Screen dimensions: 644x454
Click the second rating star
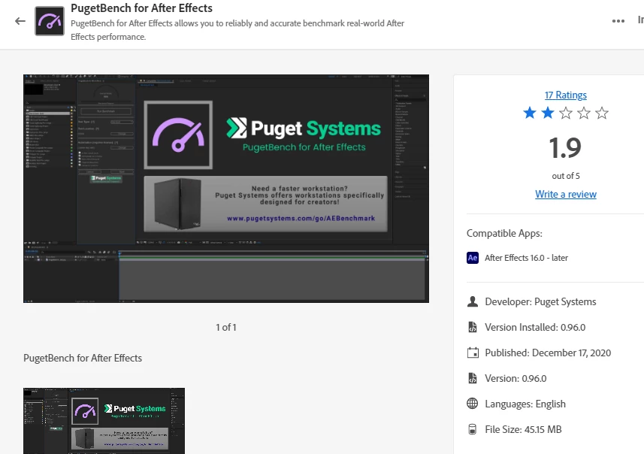pyautogui.click(x=548, y=113)
